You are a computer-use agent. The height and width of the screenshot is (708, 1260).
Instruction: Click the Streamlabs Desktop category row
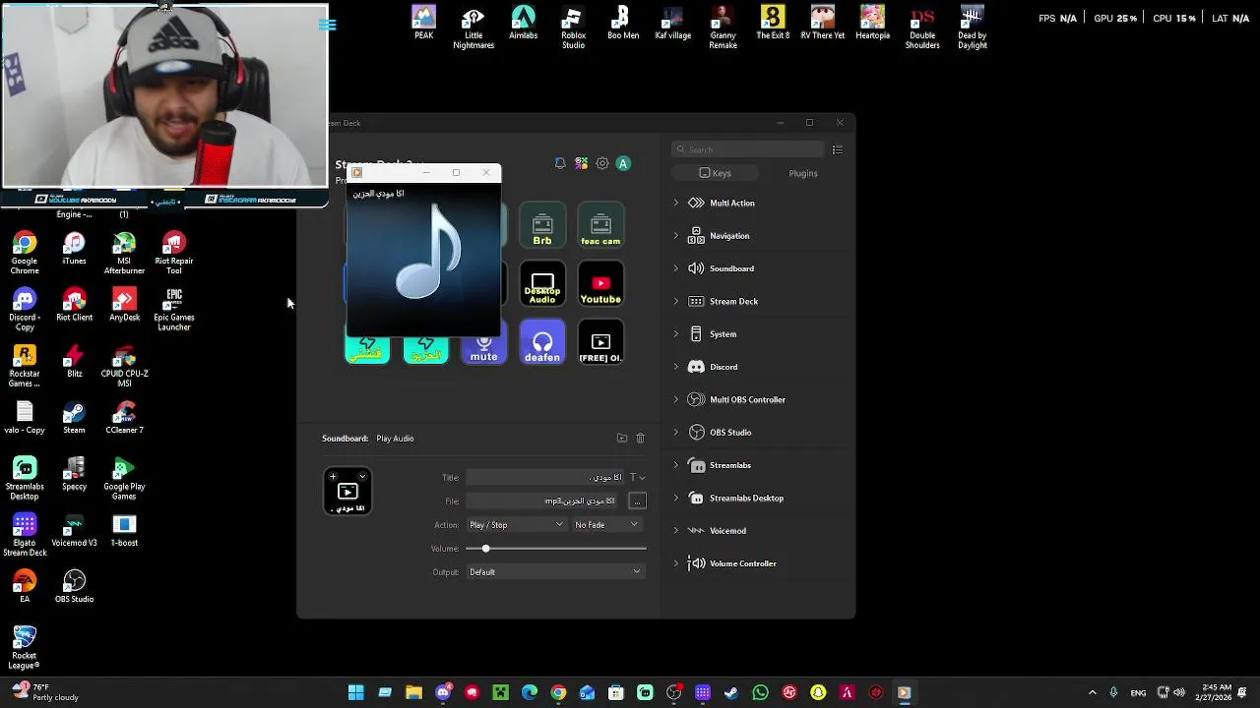(x=757, y=499)
